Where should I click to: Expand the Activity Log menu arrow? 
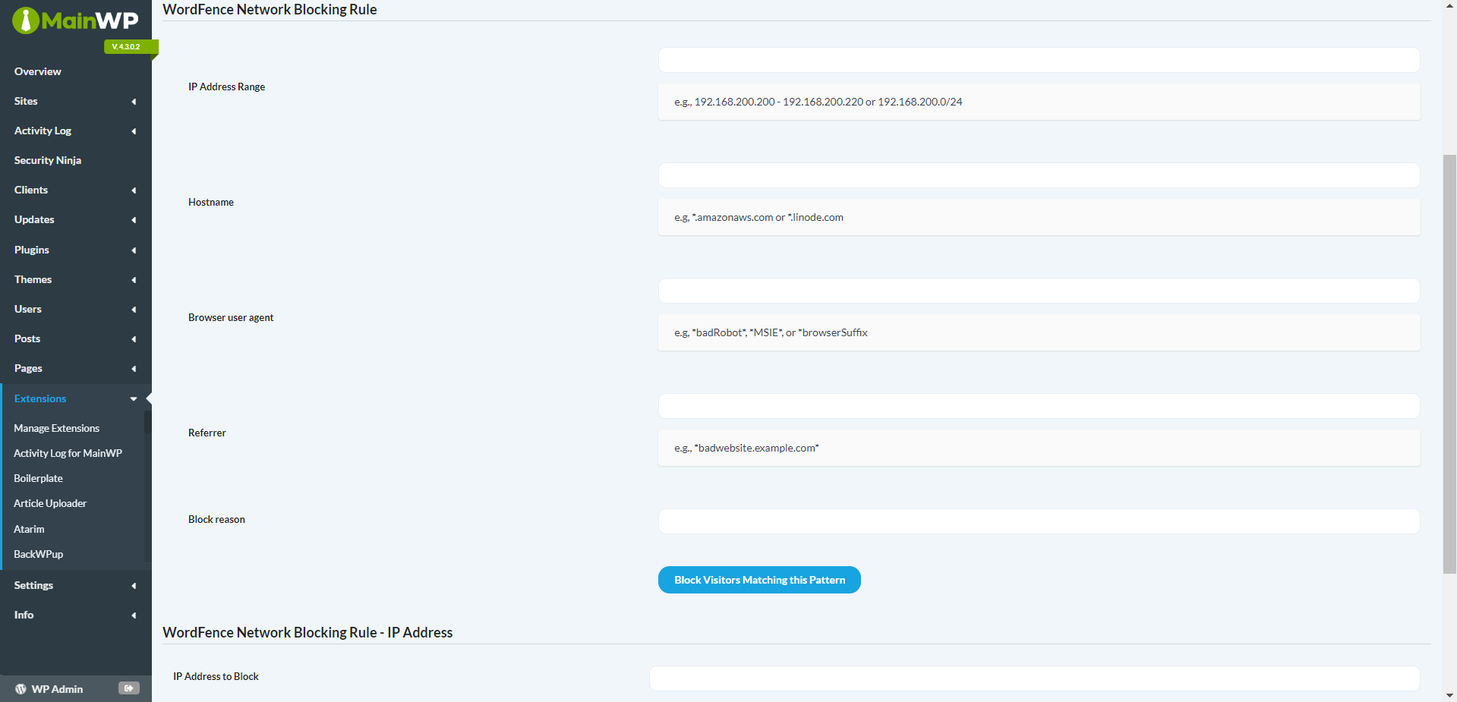(134, 131)
